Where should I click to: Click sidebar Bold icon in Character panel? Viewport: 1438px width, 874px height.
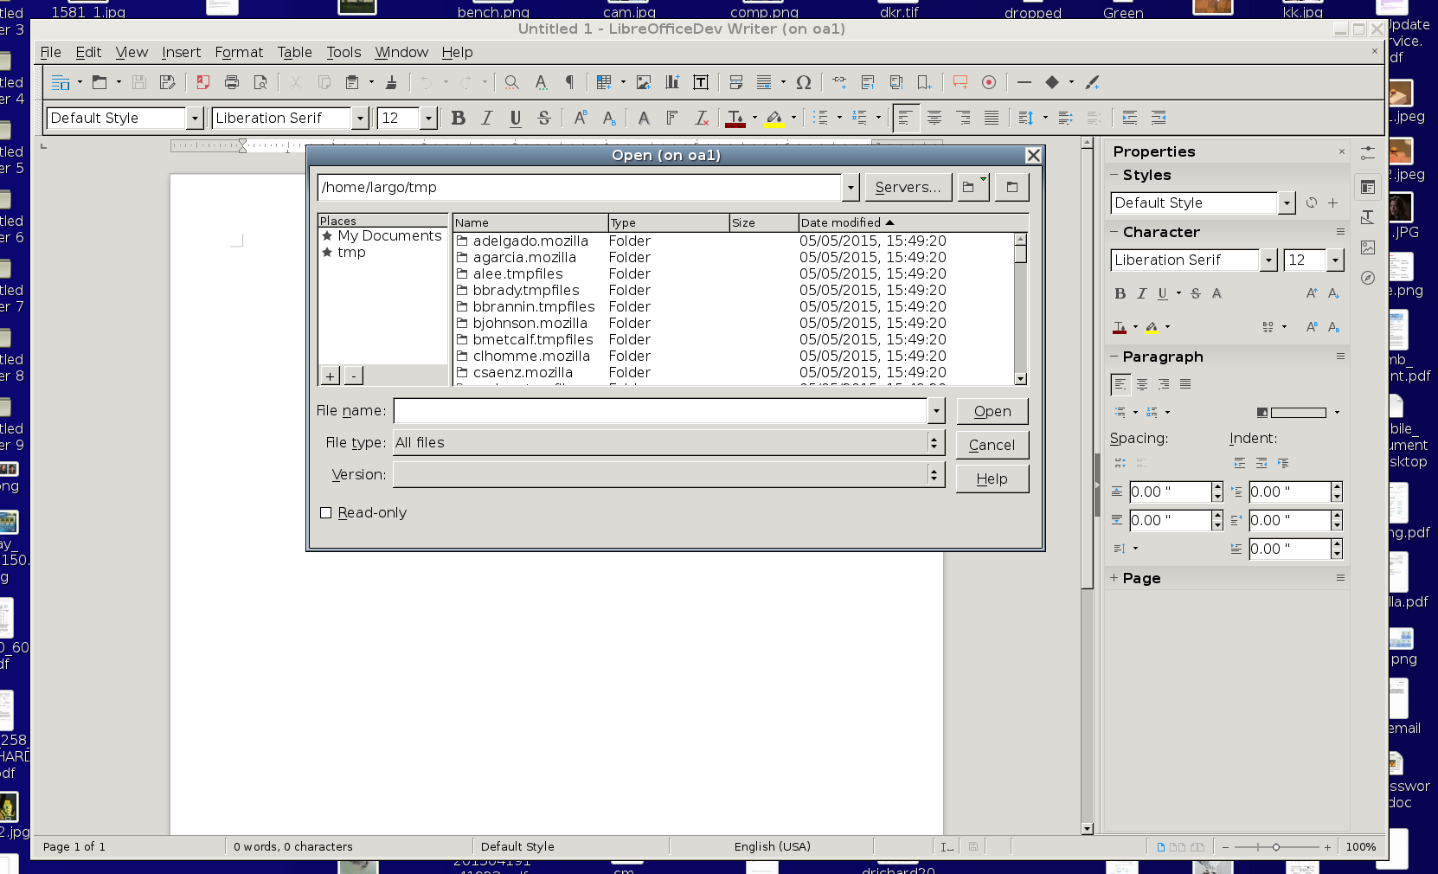1120,293
